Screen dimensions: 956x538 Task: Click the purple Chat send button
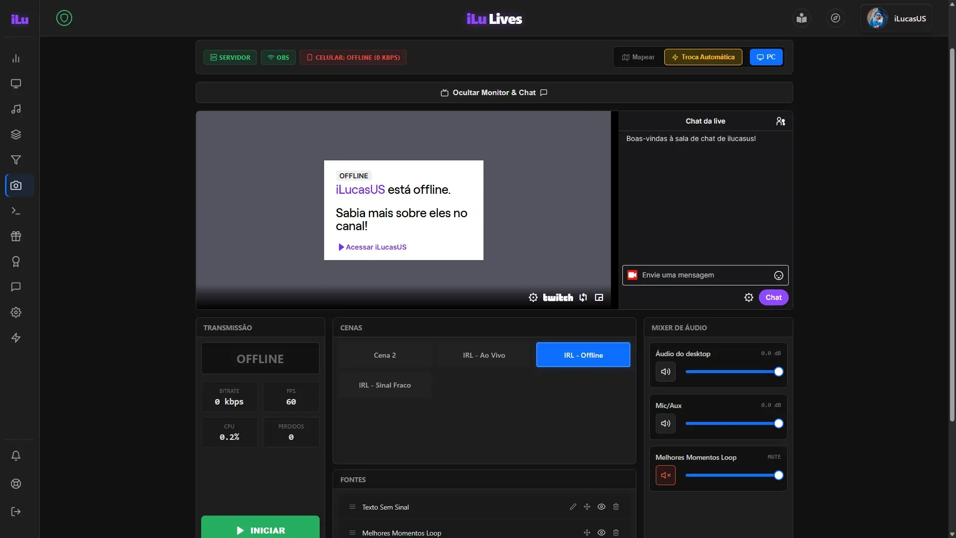pyautogui.click(x=773, y=297)
